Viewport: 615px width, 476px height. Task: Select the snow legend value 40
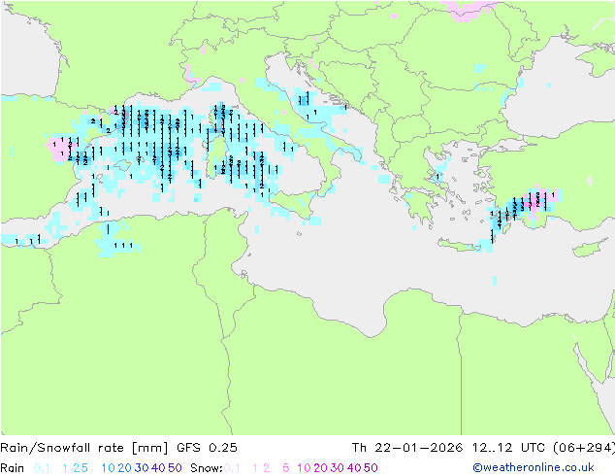354,468
